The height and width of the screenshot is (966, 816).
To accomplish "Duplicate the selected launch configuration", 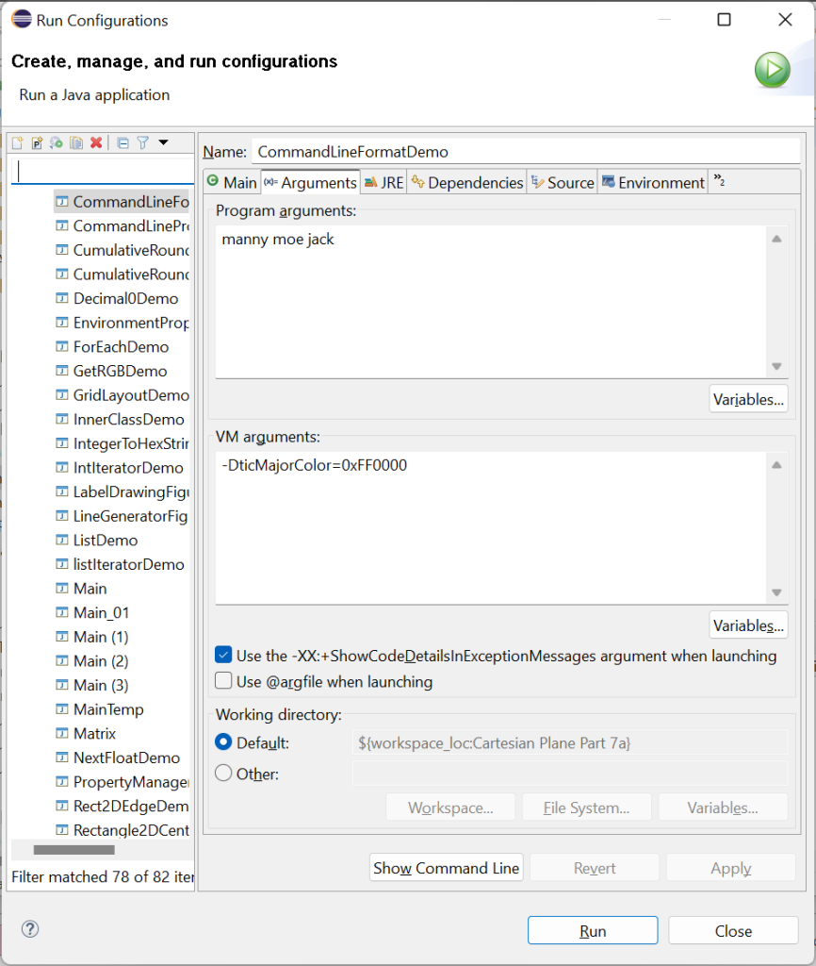I will [76, 142].
